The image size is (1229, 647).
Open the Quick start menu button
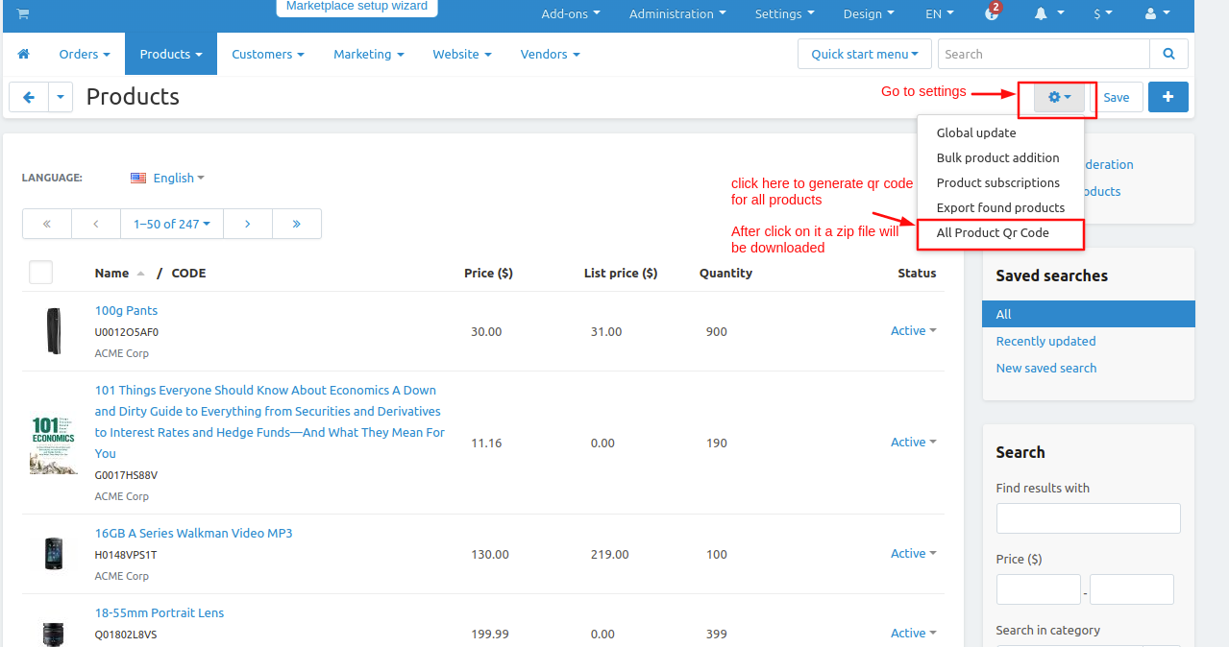pyautogui.click(x=865, y=54)
